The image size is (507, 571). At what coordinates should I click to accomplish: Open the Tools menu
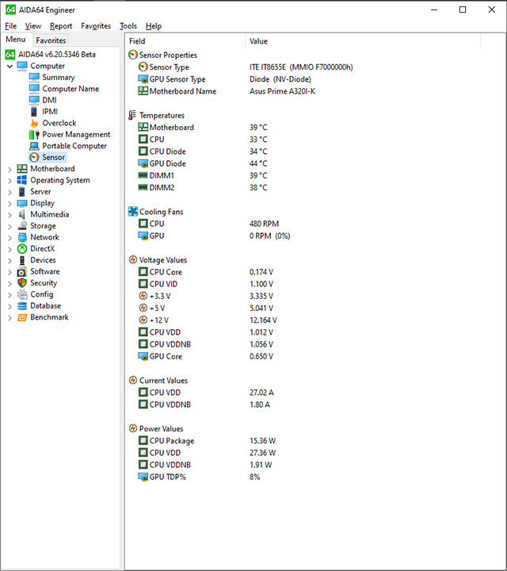coord(128,26)
